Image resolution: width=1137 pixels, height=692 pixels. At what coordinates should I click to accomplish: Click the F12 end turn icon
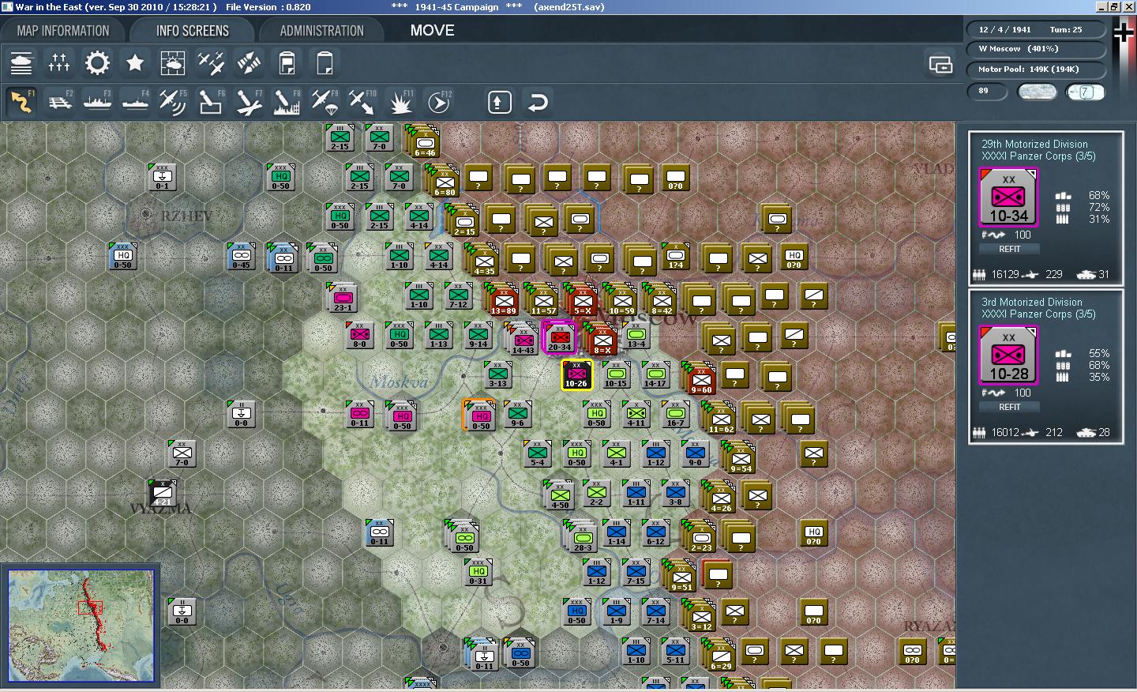438,103
